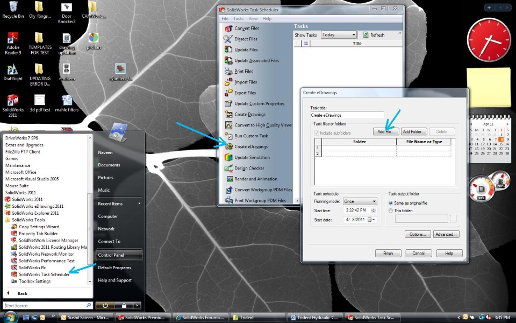This screenshot has width=516, height=323.
Task: Click the Start menu power button
Action: tap(105, 306)
